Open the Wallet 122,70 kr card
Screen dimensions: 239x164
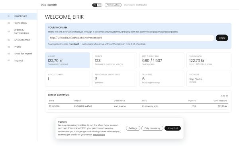(67, 60)
